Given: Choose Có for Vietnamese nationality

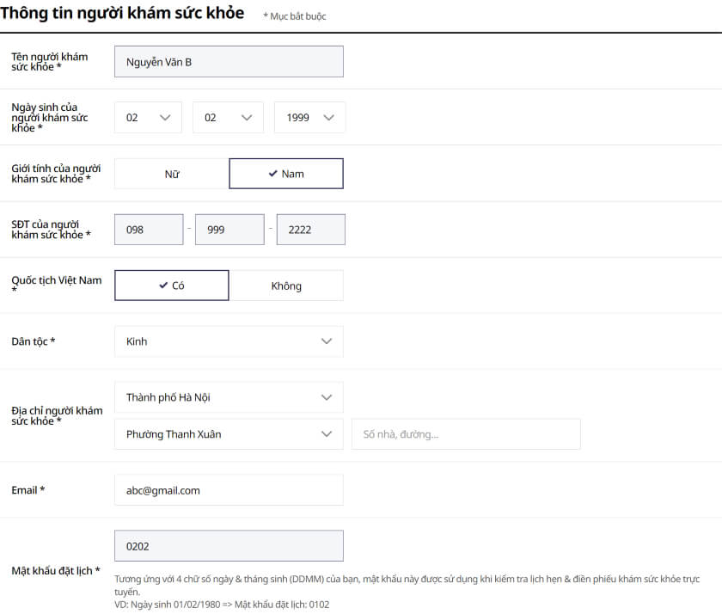Looking at the screenshot, I should click(x=172, y=286).
